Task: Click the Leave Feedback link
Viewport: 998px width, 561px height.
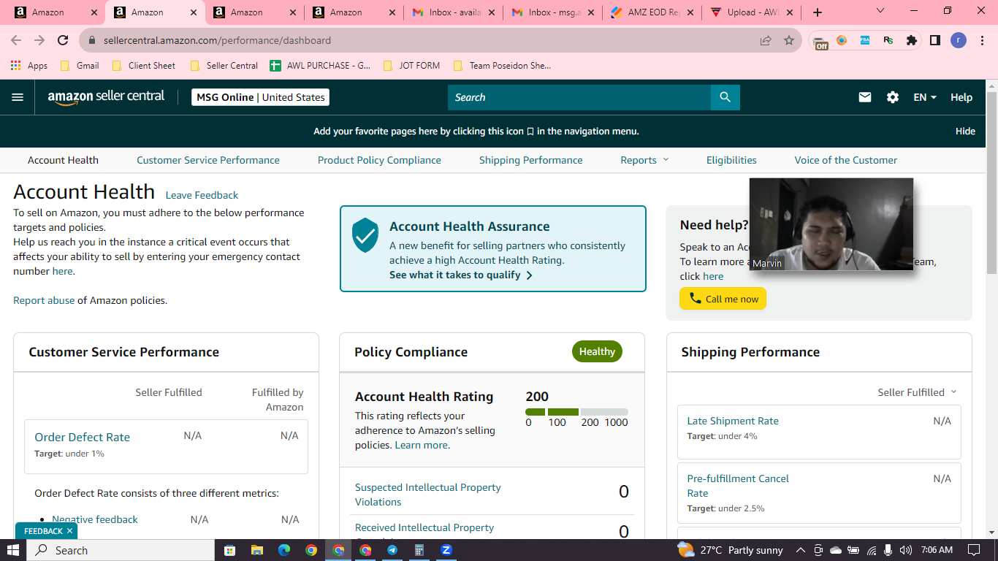Action: [202, 195]
